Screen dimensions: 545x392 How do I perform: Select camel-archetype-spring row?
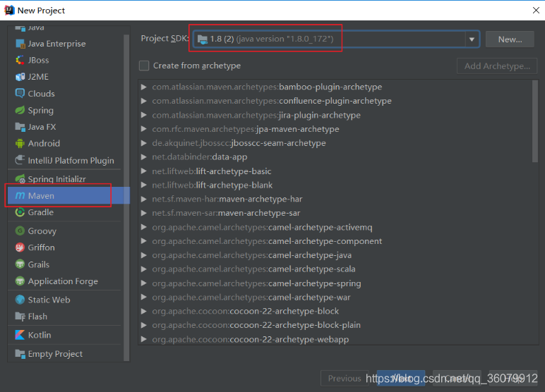pos(335,283)
